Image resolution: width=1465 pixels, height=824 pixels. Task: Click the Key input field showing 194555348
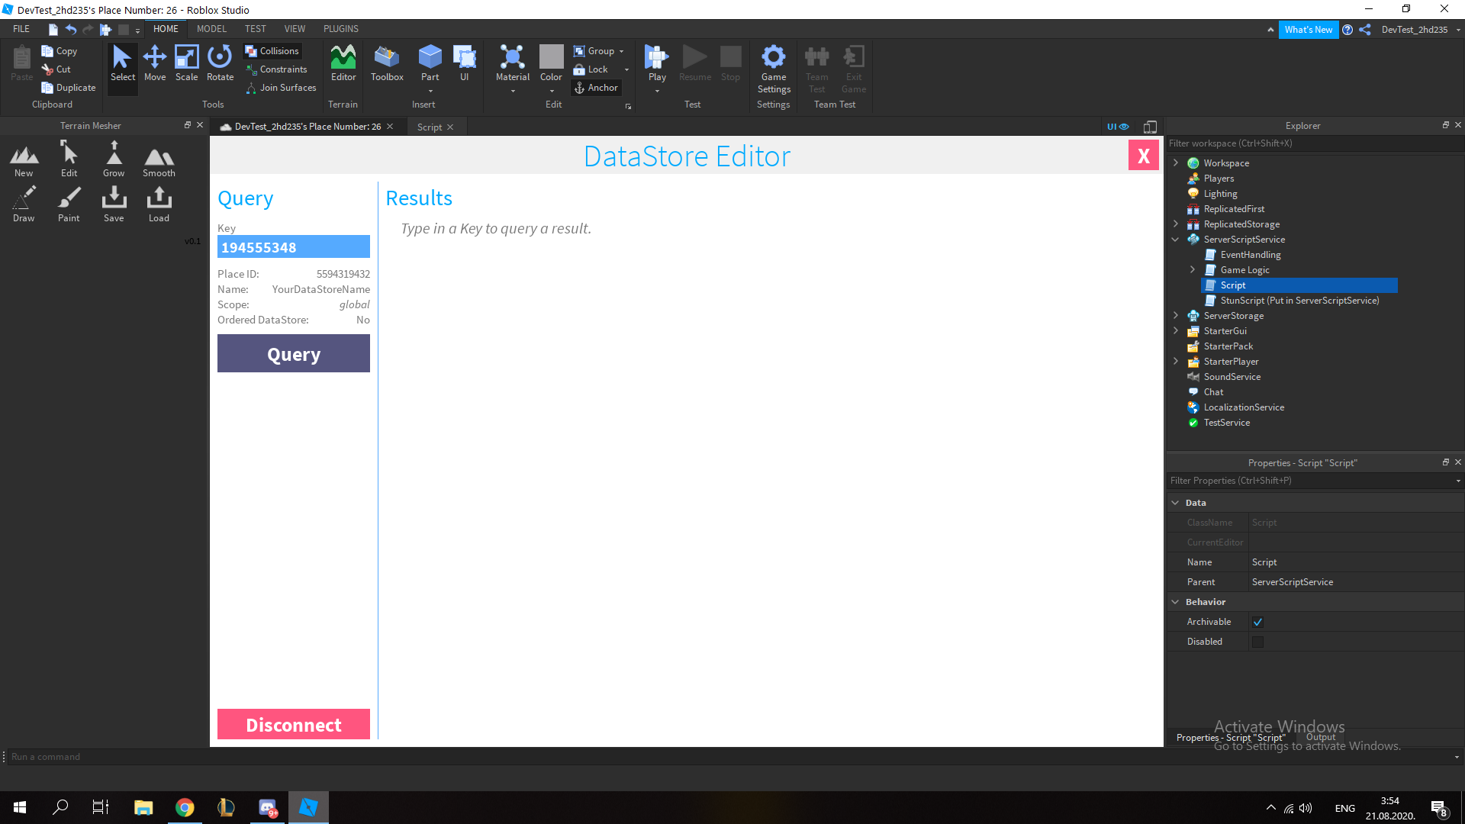pos(294,246)
